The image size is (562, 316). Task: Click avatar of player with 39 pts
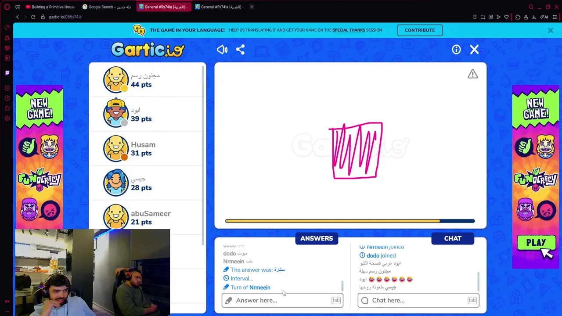click(x=116, y=114)
